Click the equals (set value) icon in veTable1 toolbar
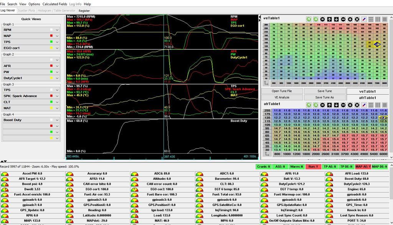 pyautogui.click(x=322, y=19)
